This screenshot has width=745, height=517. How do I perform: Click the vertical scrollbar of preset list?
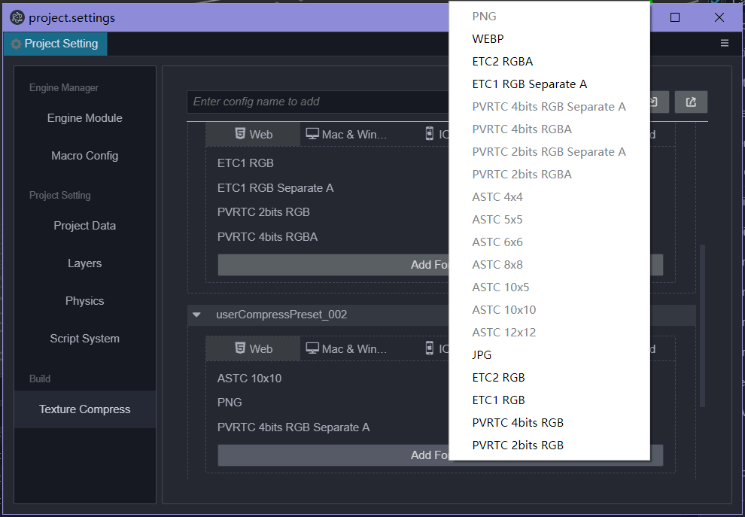coord(702,326)
